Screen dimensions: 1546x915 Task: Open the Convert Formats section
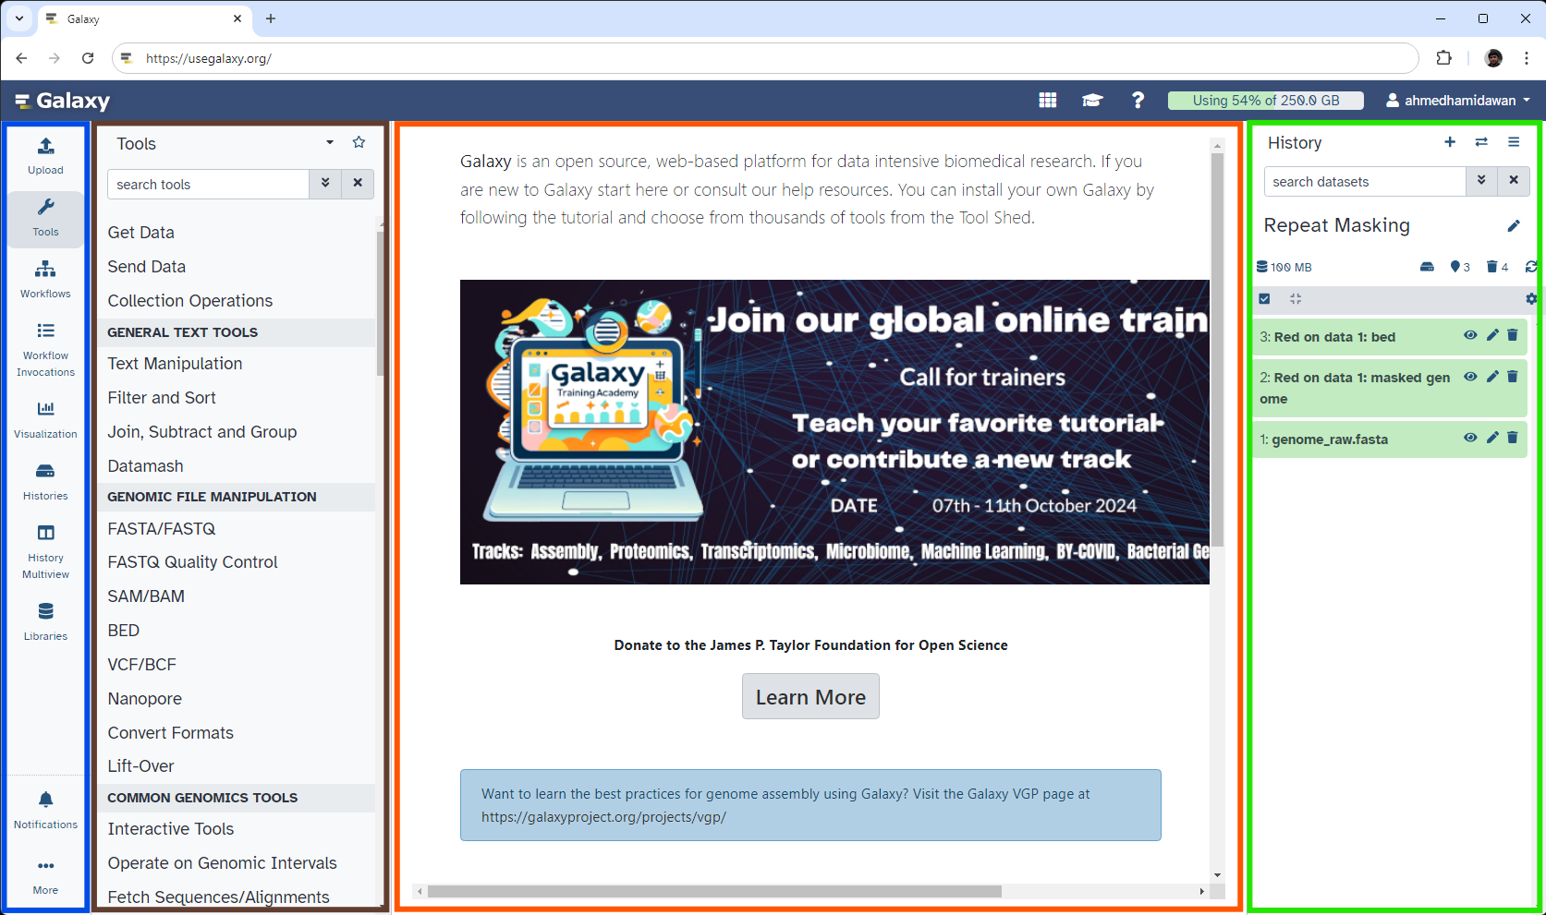click(x=171, y=733)
